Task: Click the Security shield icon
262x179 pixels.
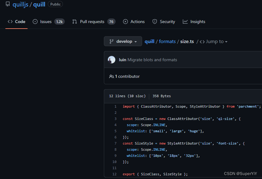Action: (x=155, y=22)
